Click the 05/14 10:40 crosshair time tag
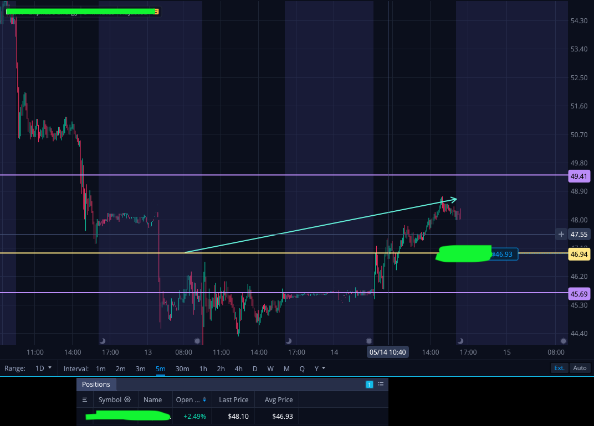The height and width of the screenshot is (426, 594). click(x=387, y=352)
